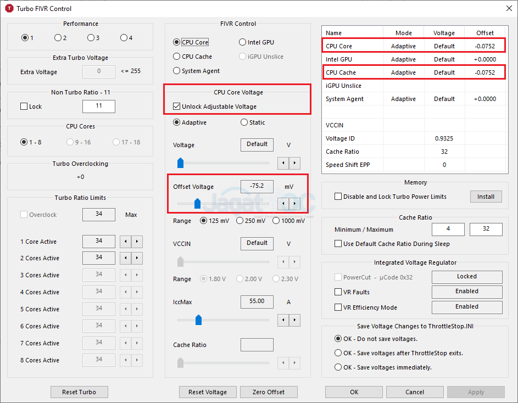Click the ThrottleStop icon in title bar
The width and height of the screenshot is (518, 403).
point(9,8)
